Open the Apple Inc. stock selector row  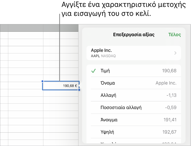[134, 53]
